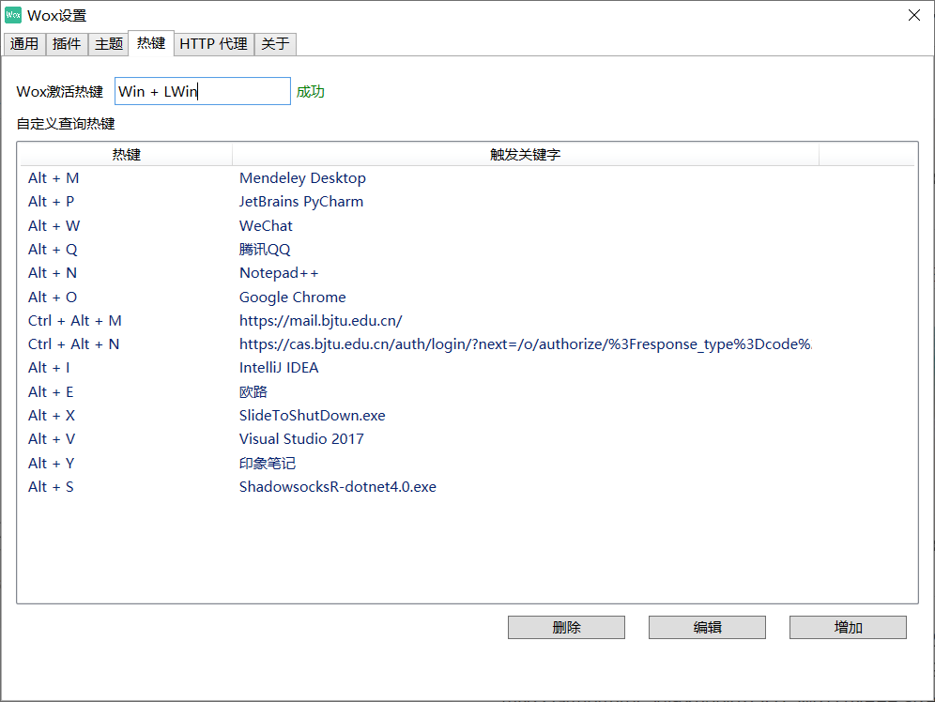Select the 欧路 entry
This screenshot has width=935, height=702.
[x=253, y=392]
